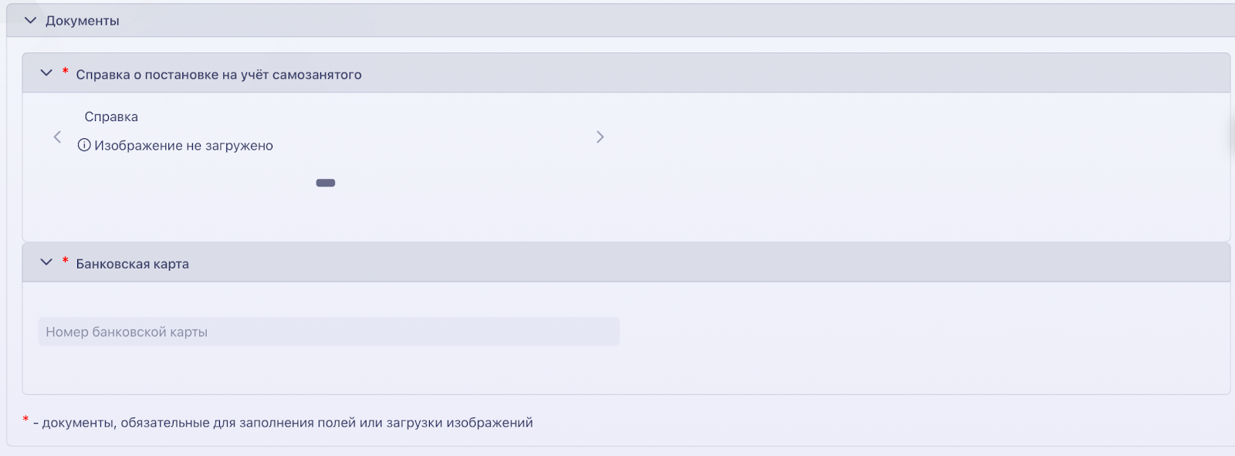Select the carousel slide indicator pill
The width and height of the screenshot is (1235, 456).
(326, 183)
